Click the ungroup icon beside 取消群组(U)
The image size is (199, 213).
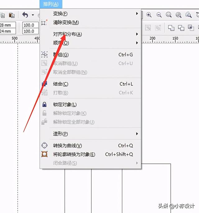point(44,63)
